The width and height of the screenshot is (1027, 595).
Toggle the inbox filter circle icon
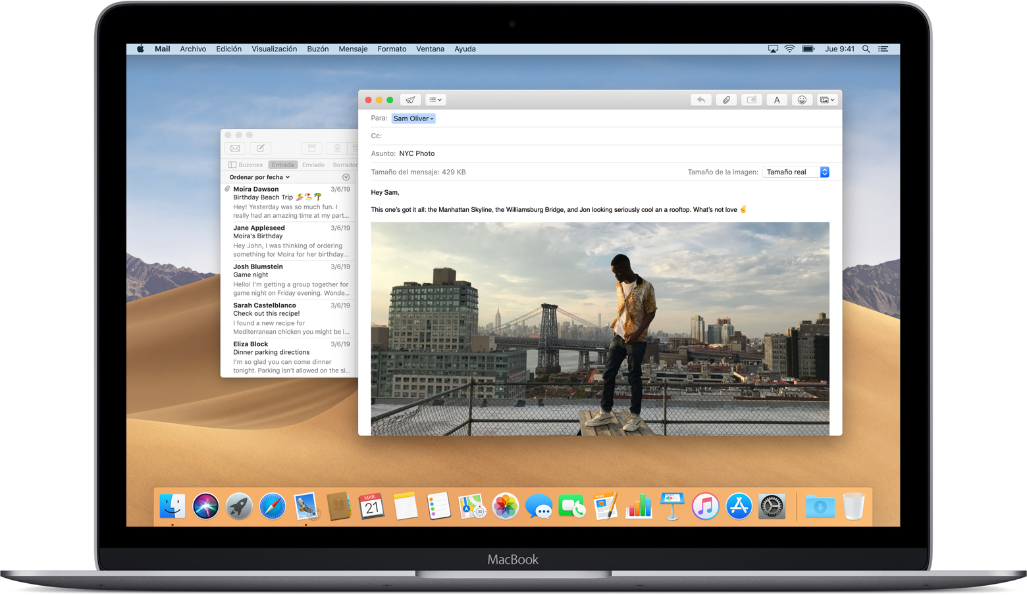(x=346, y=177)
